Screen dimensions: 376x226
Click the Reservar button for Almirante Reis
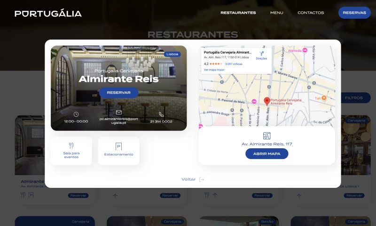(119, 92)
